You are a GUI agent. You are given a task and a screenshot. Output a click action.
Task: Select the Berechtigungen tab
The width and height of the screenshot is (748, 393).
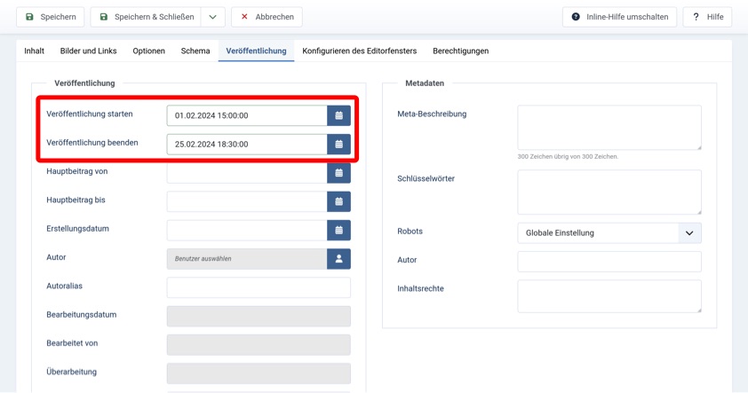pos(460,51)
